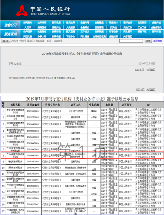Image resolution: width=164 pixels, height=215 pixels.
Task: Click 关闭窗口 below the xls attachment
Action: (151, 89)
